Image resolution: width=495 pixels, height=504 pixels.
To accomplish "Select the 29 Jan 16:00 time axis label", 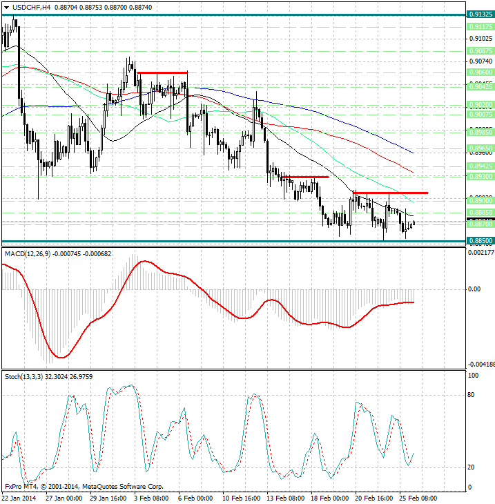I will pos(108,498).
